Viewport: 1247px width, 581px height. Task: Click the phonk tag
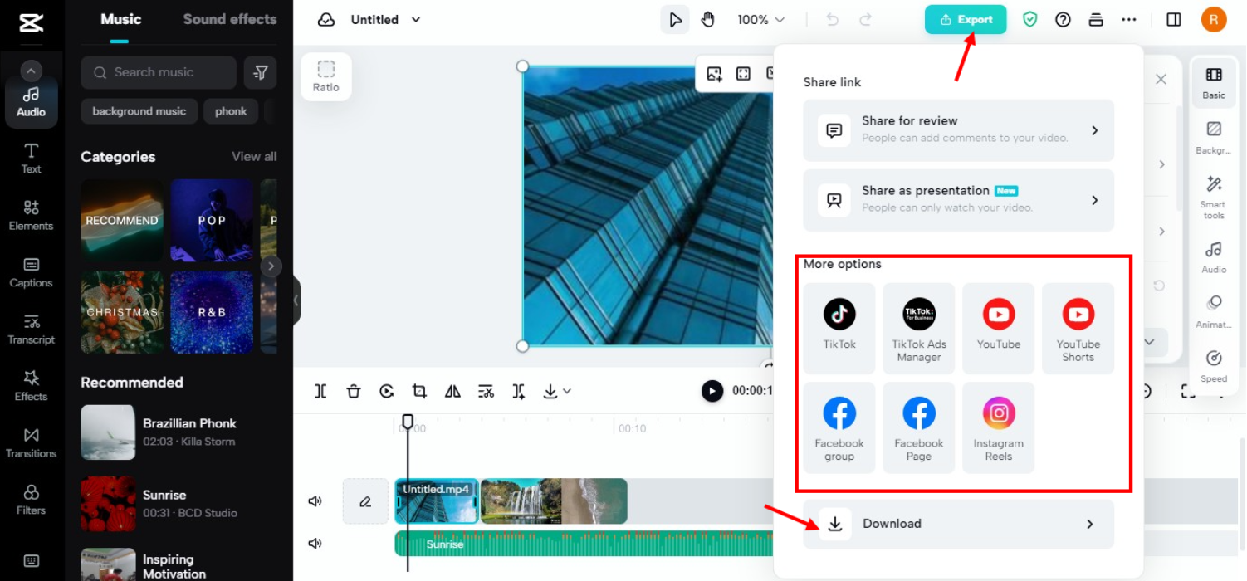point(231,111)
